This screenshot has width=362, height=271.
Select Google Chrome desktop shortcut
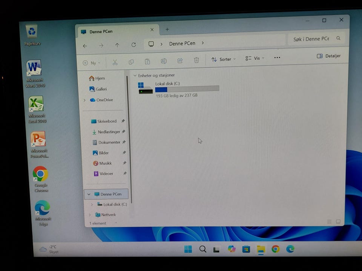click(41, 179)
